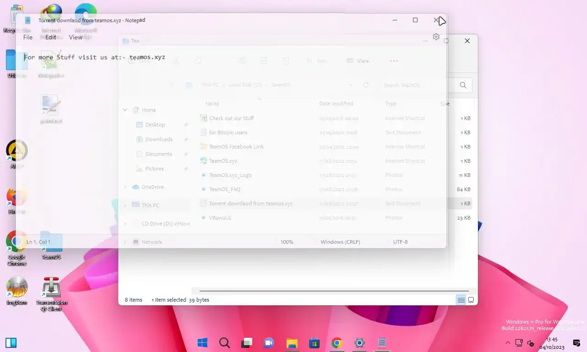This screenshot has width=587, height=352.
Task: Open File Explorer from the taskbar
Action: click(292, 343)
